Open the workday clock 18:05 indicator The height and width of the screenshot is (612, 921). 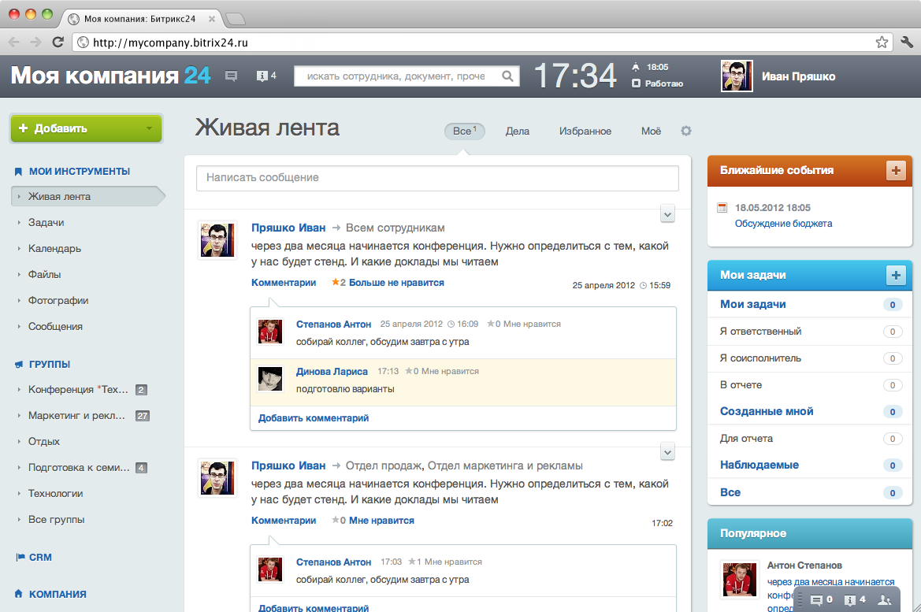click(650, 67)
